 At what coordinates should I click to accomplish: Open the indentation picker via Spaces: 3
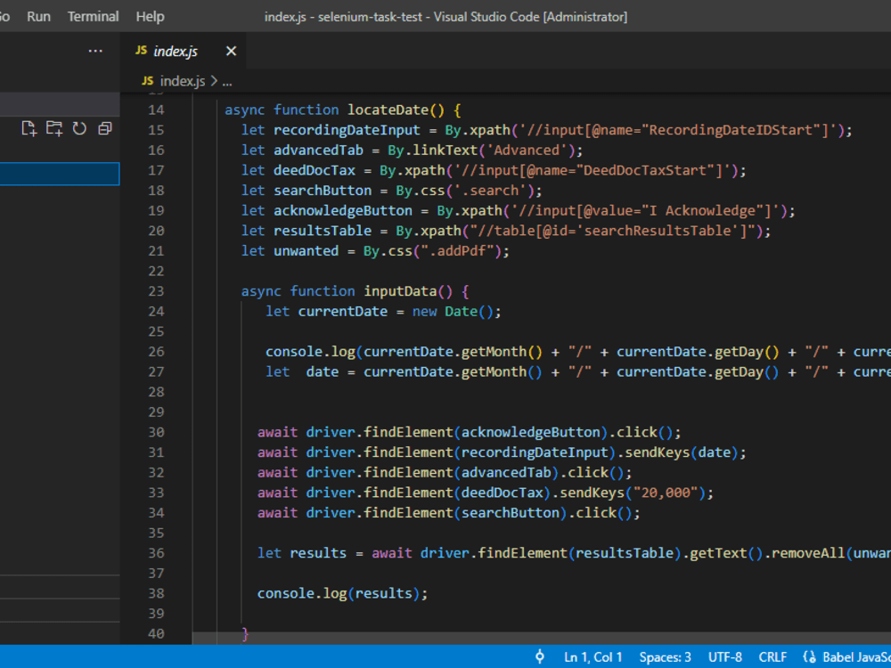pos(665,656)
